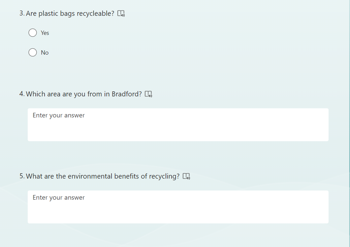The width and height of the screenshot is (350, 247).
Task: Choose the No radio button
Action: 33,53
